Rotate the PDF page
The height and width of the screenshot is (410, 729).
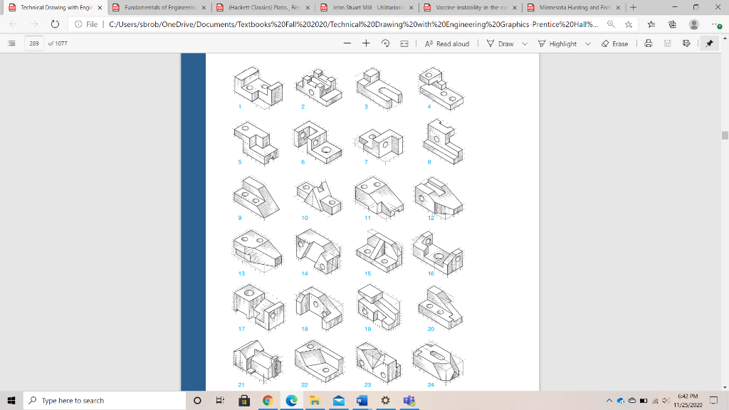[385, 43]
